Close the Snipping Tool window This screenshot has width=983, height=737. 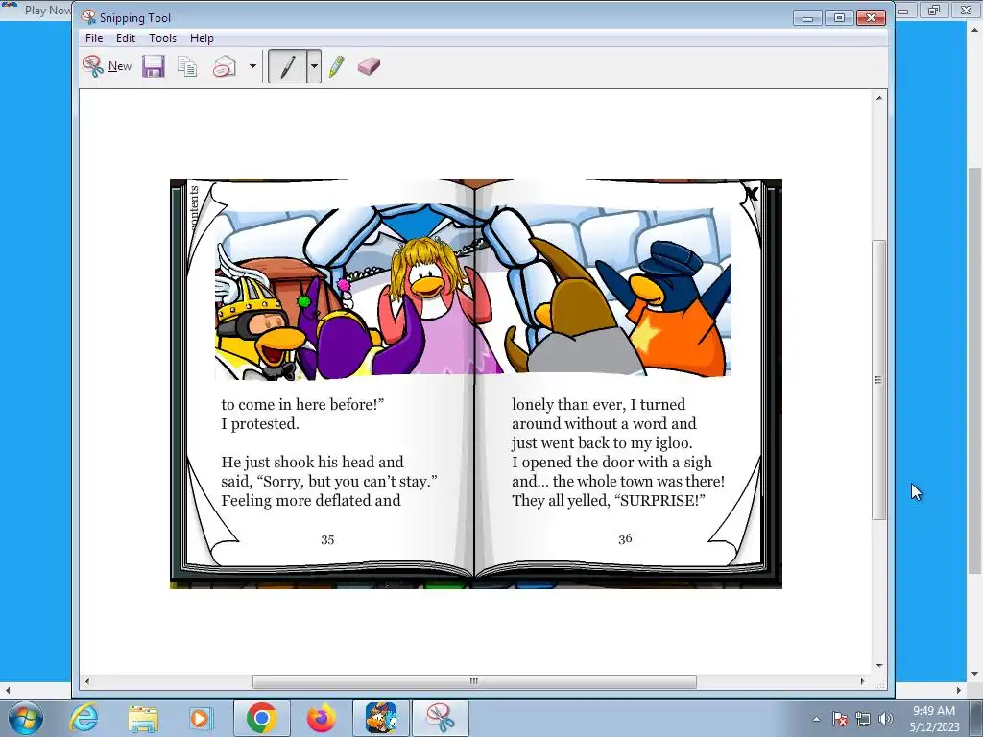871,17
